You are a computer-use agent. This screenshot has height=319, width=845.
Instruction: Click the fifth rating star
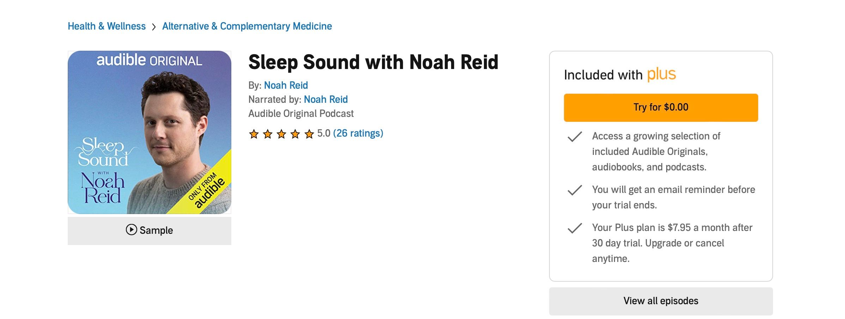click(x=309, y=134)
